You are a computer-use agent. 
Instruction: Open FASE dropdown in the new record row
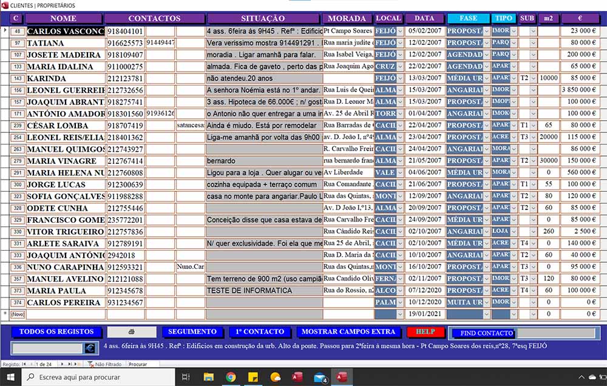coord(487,314)
